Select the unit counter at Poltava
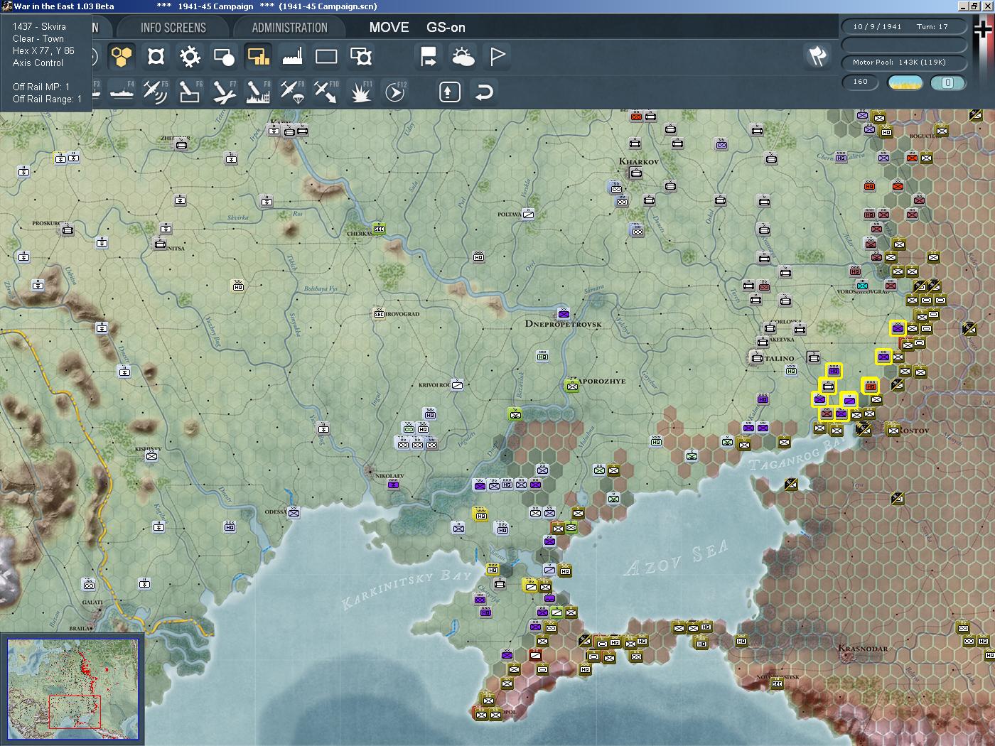 click(x=529, y=213)
